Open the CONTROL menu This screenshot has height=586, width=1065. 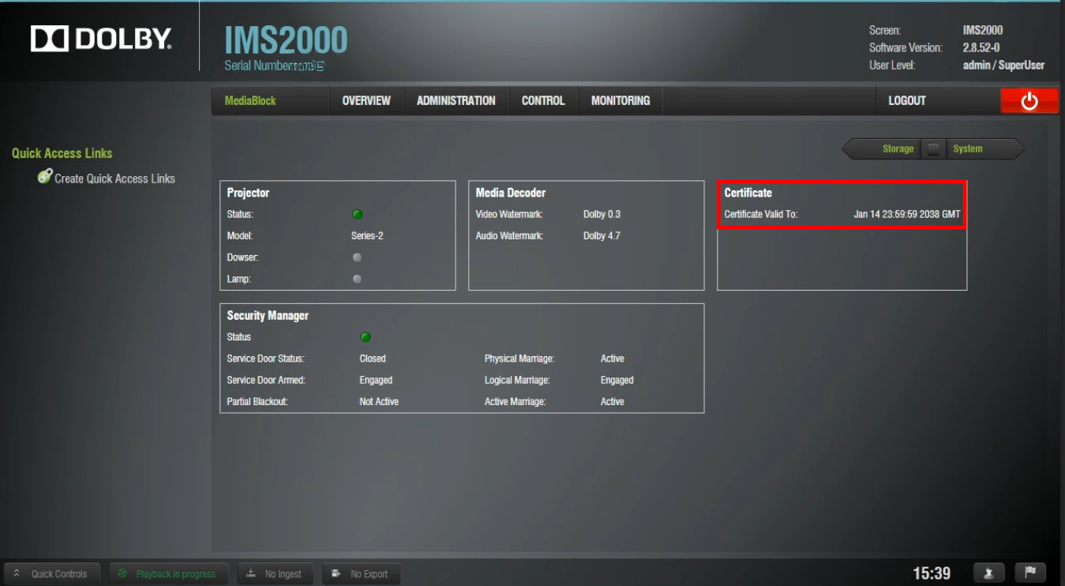click(543, 101)
